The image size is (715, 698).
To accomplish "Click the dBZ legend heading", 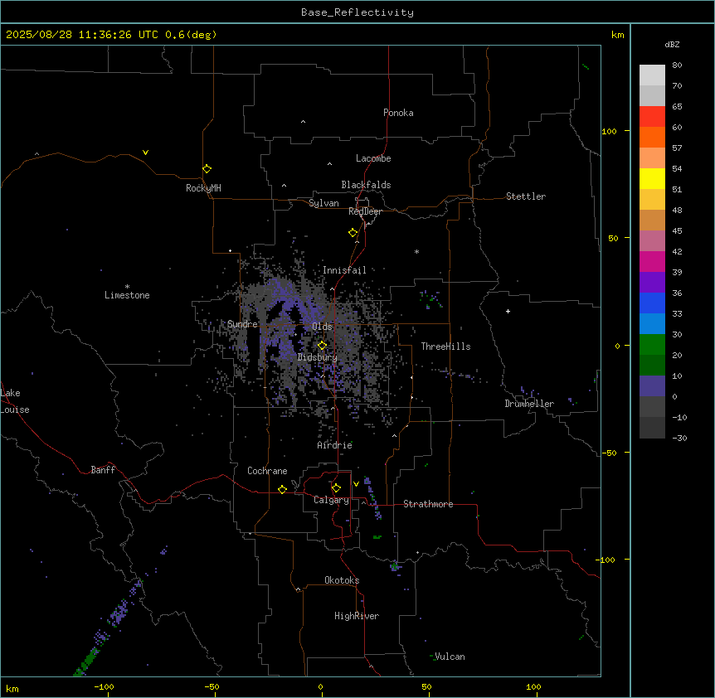I will 672,45.
